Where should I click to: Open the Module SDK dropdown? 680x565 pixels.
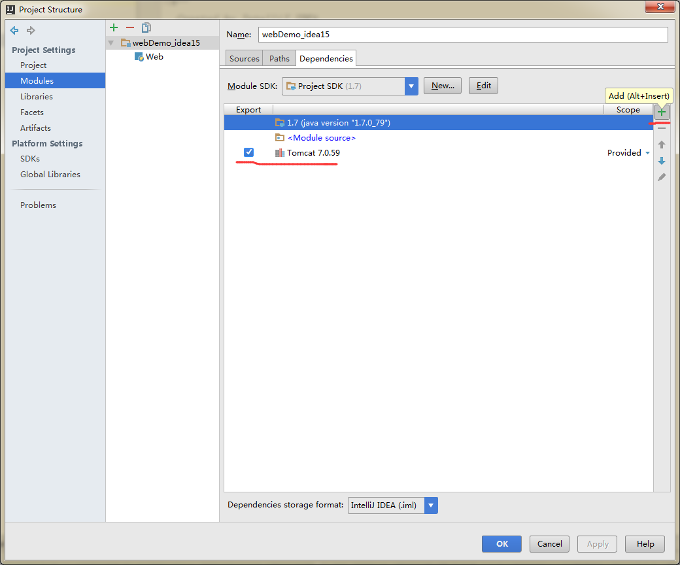click(x=411, y=86)
